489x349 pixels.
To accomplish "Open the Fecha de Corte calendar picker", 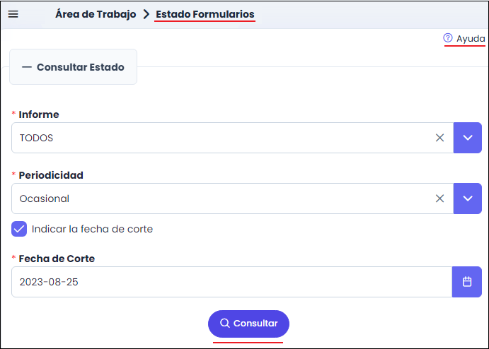I will tap(466, 282).
